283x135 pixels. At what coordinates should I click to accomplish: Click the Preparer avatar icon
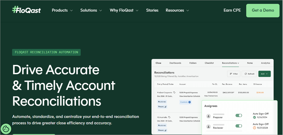click(209, 116)
